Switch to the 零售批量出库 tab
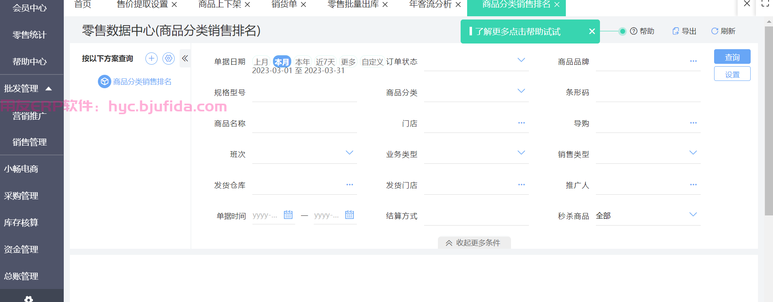Screen dimensions: 773x302 pyautogui.click(x=353, y=4)
